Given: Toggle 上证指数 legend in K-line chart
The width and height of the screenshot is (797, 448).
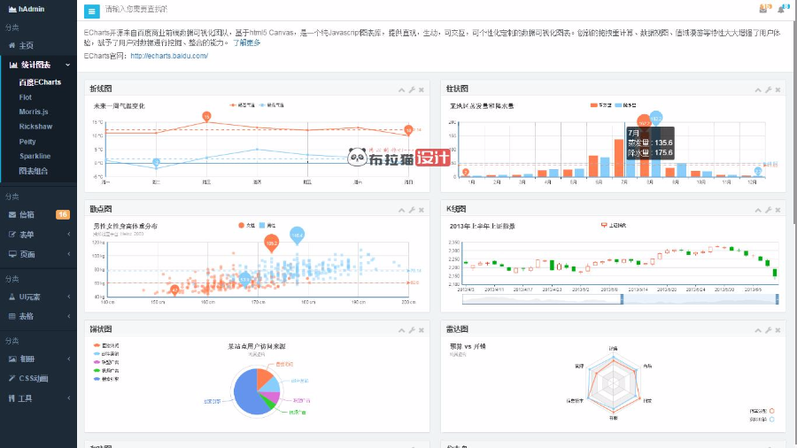Looking at the screenshot, I should (x=614, y=225).
